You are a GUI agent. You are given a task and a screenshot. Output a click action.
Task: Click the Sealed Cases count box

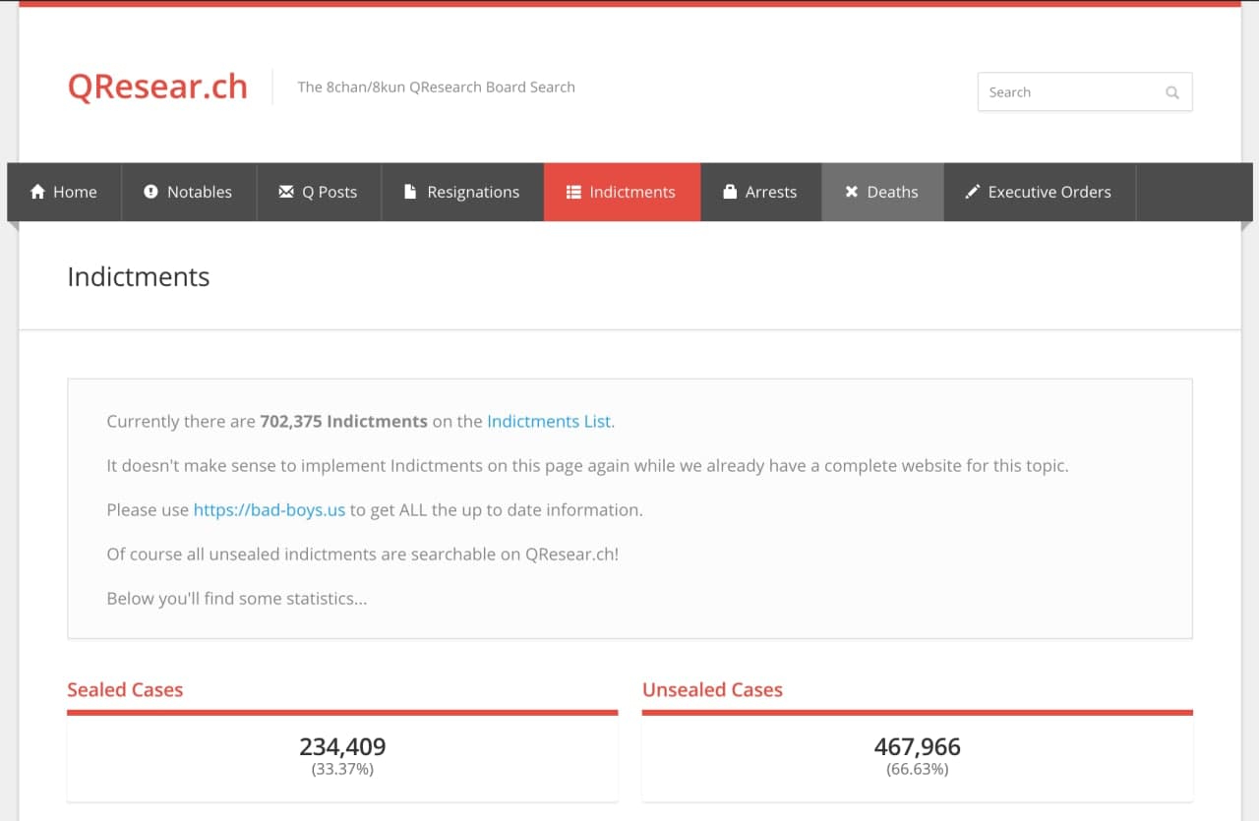click(342, 756)
